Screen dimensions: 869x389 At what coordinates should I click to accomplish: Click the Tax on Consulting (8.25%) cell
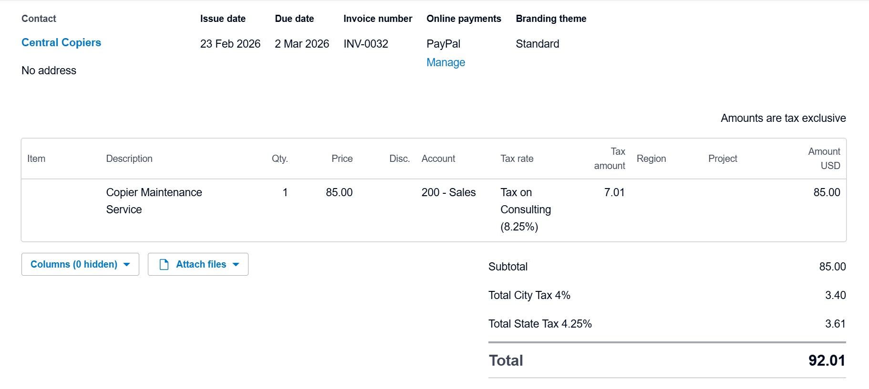(x=526, y=209)
